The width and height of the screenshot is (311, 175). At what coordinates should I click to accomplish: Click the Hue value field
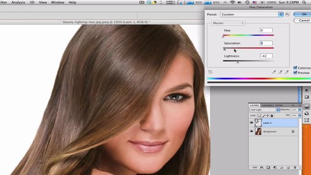tap(266, 30)
